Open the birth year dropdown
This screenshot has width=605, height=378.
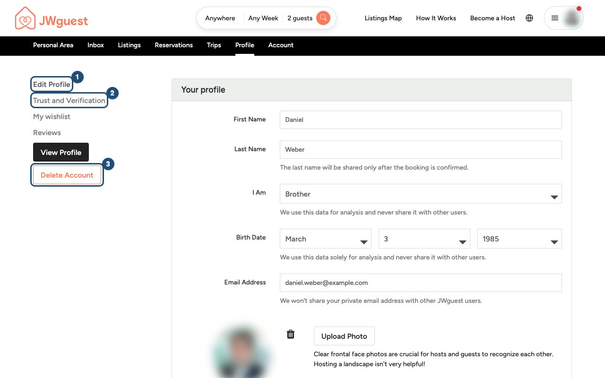tap(519, 239)
